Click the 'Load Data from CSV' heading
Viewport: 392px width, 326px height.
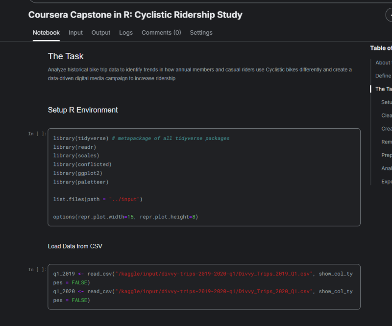coord(75,246)
